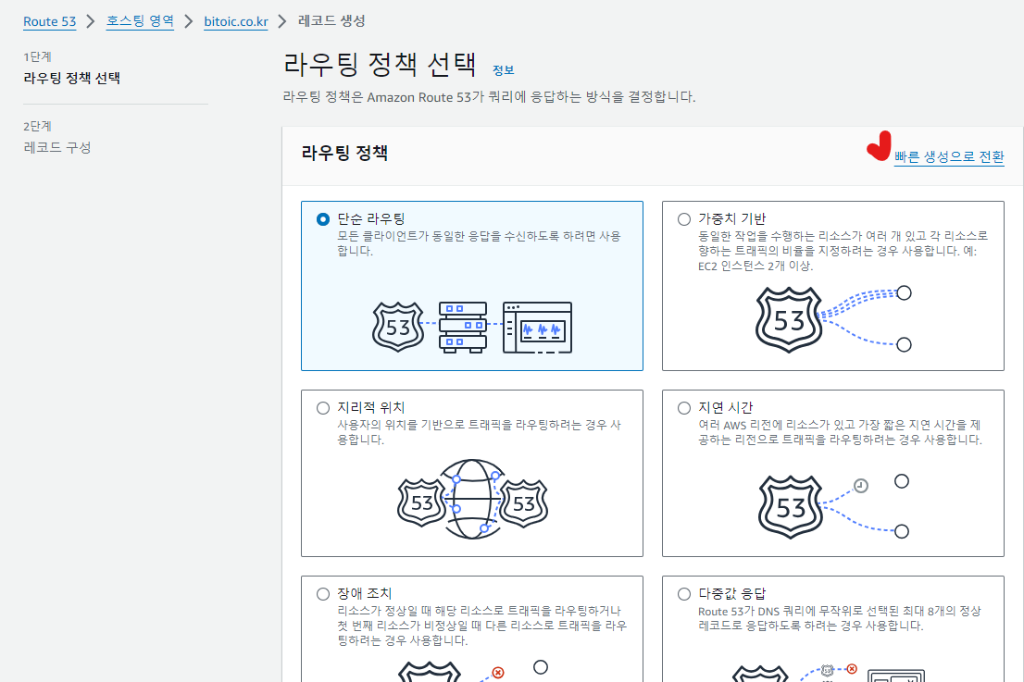Select step 2 레코드 구성 in sidebar
Viewport: 1024px width, 682px height.
pos(57,147)
